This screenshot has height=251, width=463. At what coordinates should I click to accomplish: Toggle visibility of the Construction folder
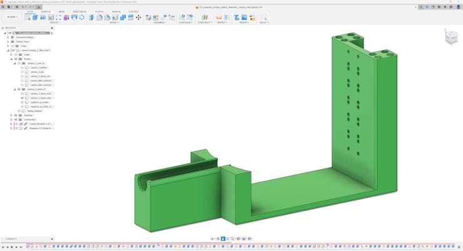click(x=16, y=119)
